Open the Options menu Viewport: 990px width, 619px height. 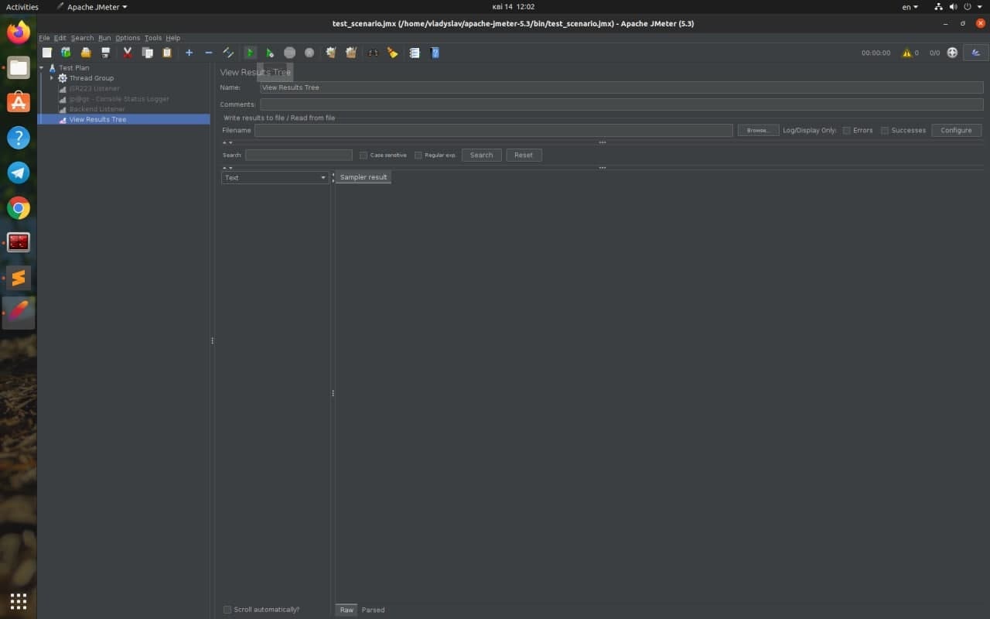click(128, 38)
